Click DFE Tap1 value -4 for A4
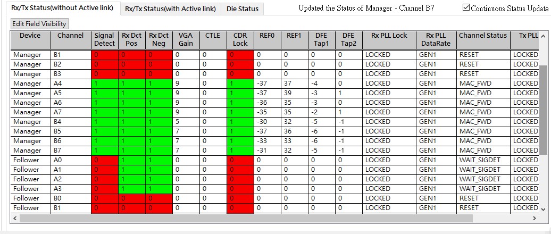The height and width of the screenshot is (234, 551). coord(322,83)
